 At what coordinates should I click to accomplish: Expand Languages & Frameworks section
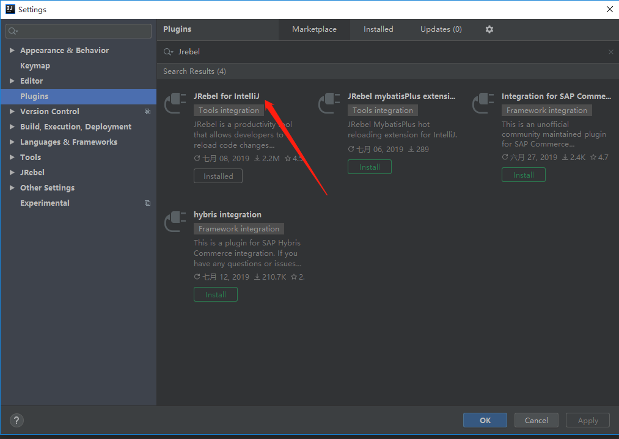tap(12, 142)
